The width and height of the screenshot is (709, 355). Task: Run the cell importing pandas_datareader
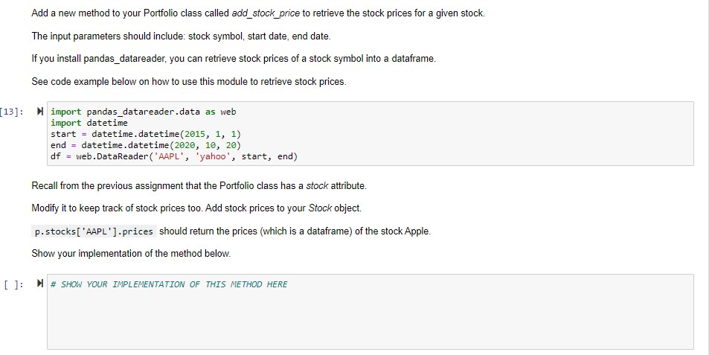click(39, 111)
